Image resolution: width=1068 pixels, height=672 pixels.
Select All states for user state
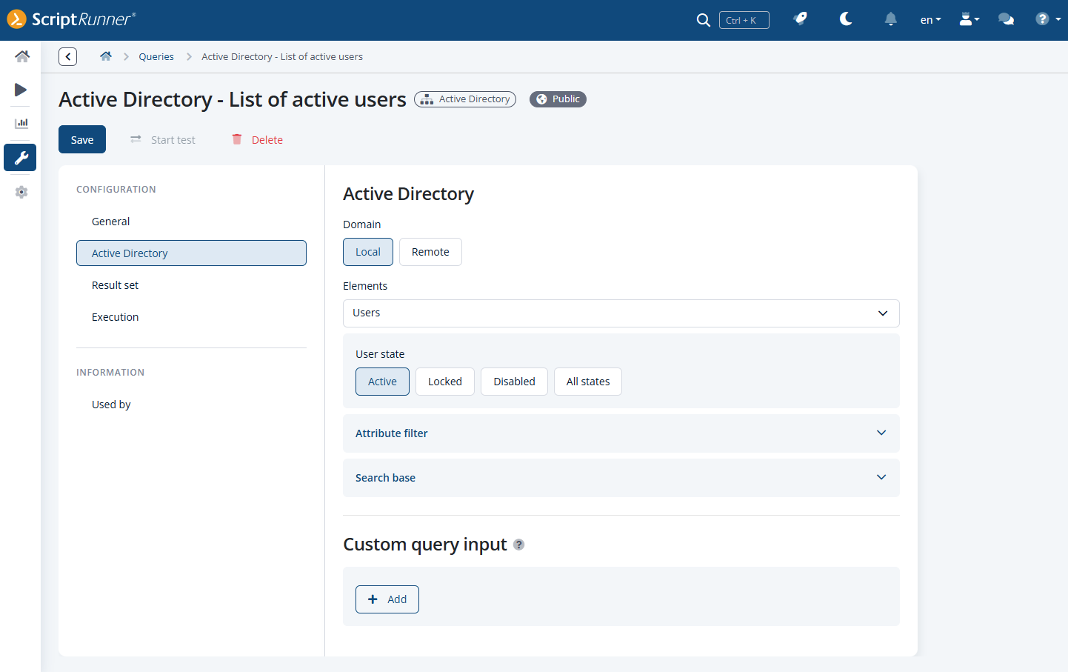point(587,382)
